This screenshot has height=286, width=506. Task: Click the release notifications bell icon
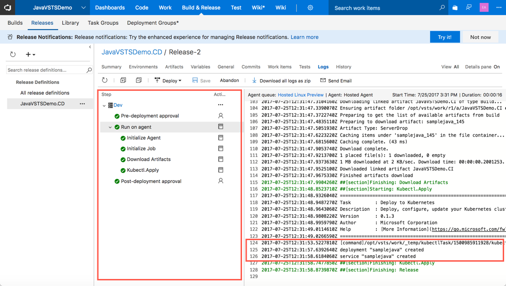pyautogui.click(x=10, y=37)
